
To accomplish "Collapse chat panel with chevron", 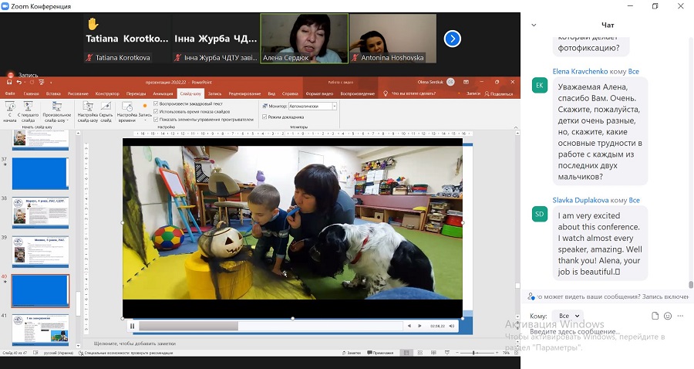I will coord(534,25).
